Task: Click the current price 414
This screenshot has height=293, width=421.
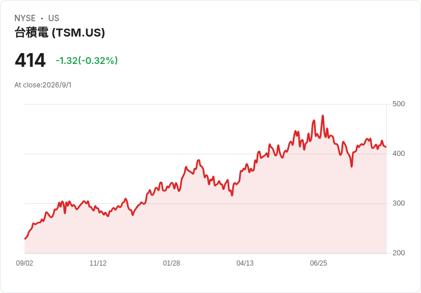Action: [30, 61]
